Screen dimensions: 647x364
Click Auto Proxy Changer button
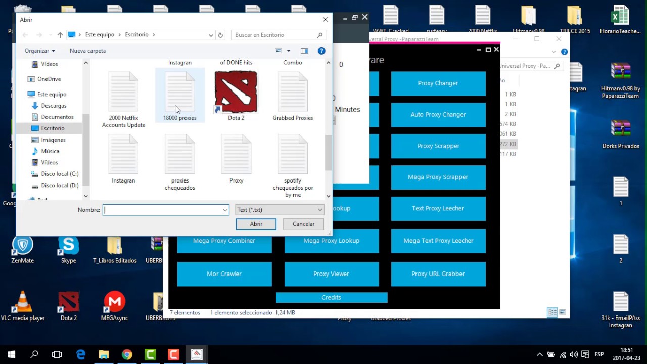pos(438,115)
